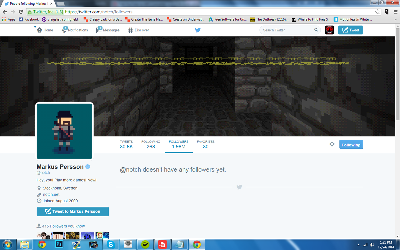400x250 pixels.
Task: View the Followers 1.98M tab
Action: 179,144
